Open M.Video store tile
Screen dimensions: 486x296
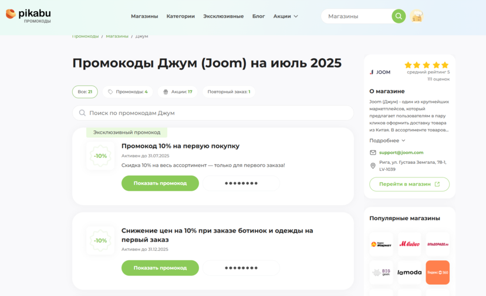click(410, 244)
